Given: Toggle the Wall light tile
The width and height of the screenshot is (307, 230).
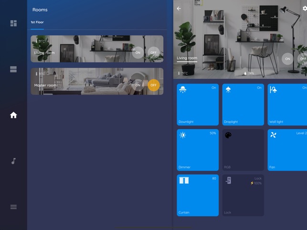Looking at the screenshot, I should pyautogui.click(x=287, y=105).
